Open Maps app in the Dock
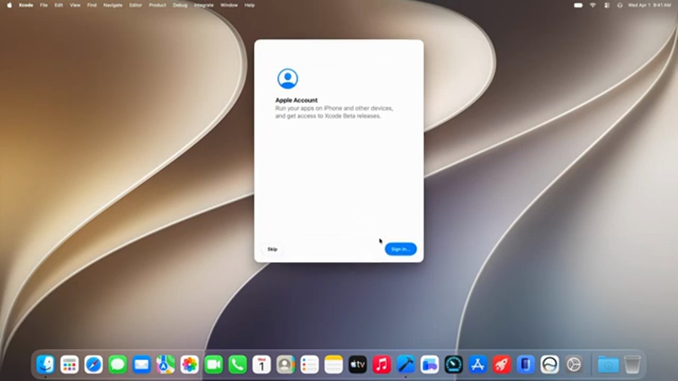Screen dimensions: 678x381 pos(165,365)
